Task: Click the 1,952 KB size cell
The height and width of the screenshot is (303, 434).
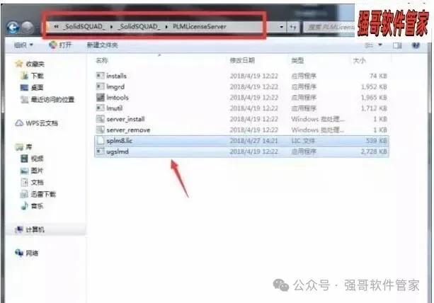Action: (374, 86)
